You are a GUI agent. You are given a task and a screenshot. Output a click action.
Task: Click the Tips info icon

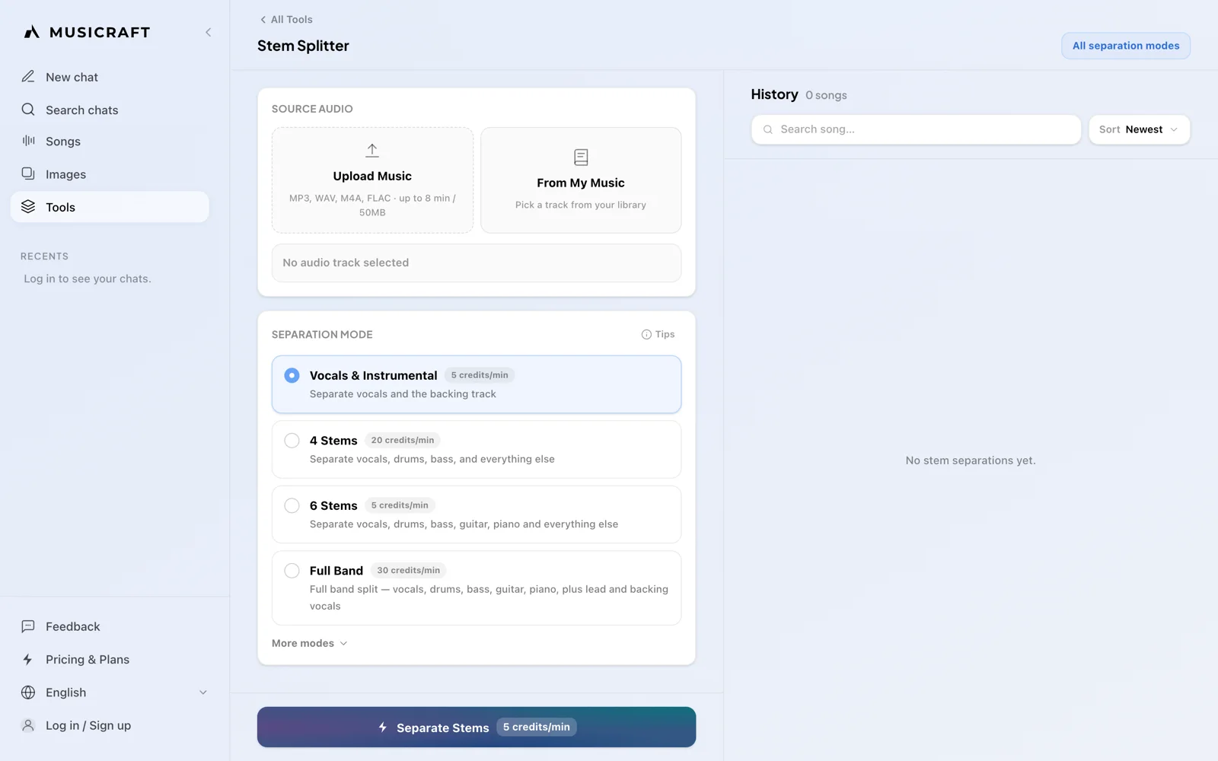[x=646, y=334]
